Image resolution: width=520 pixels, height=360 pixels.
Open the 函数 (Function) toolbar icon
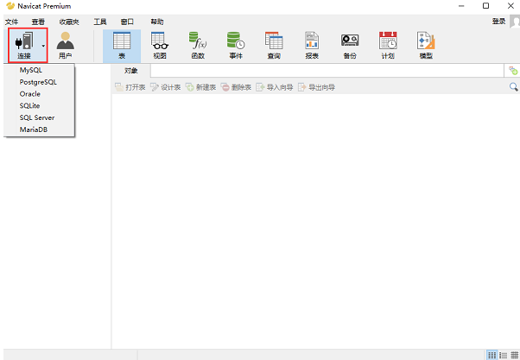(x=198, y=43)
